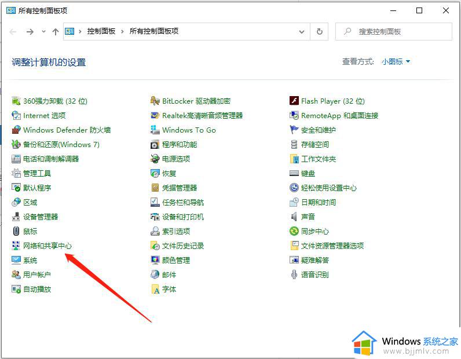This screenshot has width=461, height=359.
Task: Click the title bar control panel icon
Action: [x=11, y=10]
